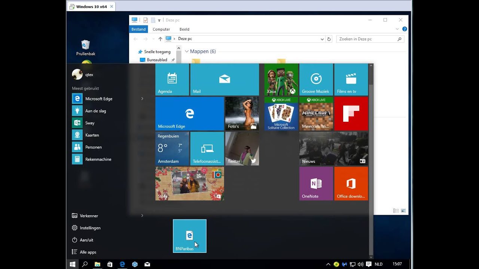Open the Store taskbar icon
The height and width of the screenshot is (269, 479).
pos(110,264)
